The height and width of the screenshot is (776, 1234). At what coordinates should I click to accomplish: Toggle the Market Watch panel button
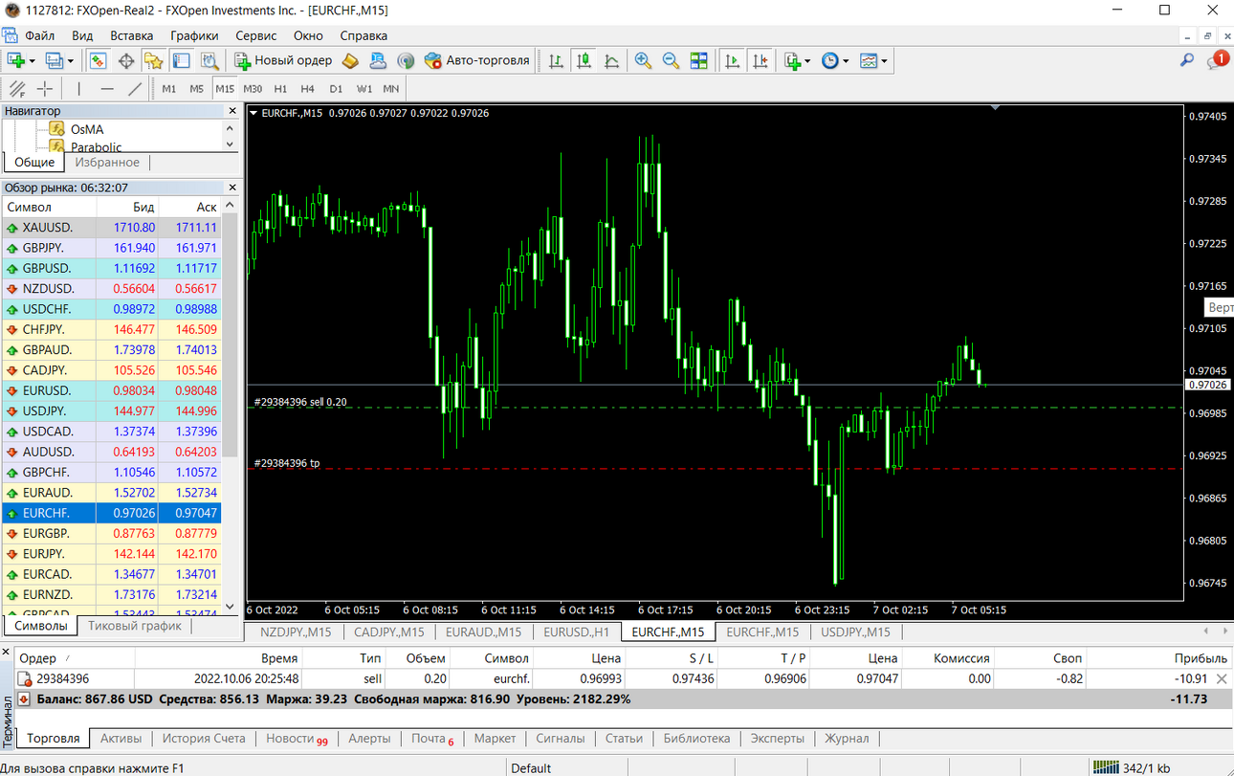98,60
